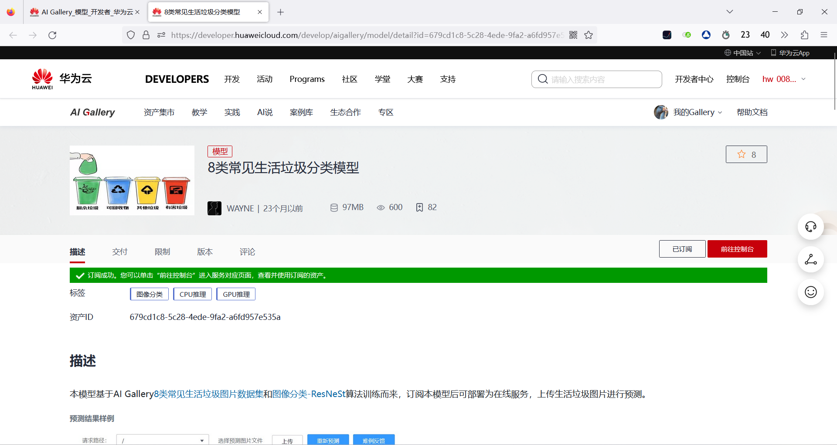Image resolution: width=837 pixels, height=445 pixels.
Task: Open the Firefox extensions puzzle icon
Action: 804,35
